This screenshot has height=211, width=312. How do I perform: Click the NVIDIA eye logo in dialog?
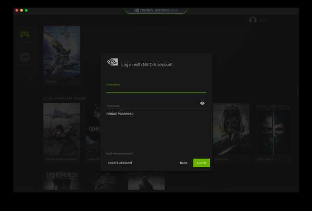pyautogui.click(x=113, y=62)
